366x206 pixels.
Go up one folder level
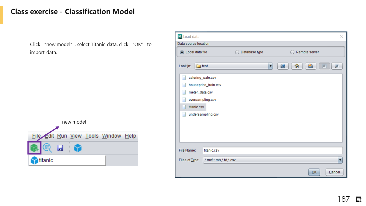(283, 66)
